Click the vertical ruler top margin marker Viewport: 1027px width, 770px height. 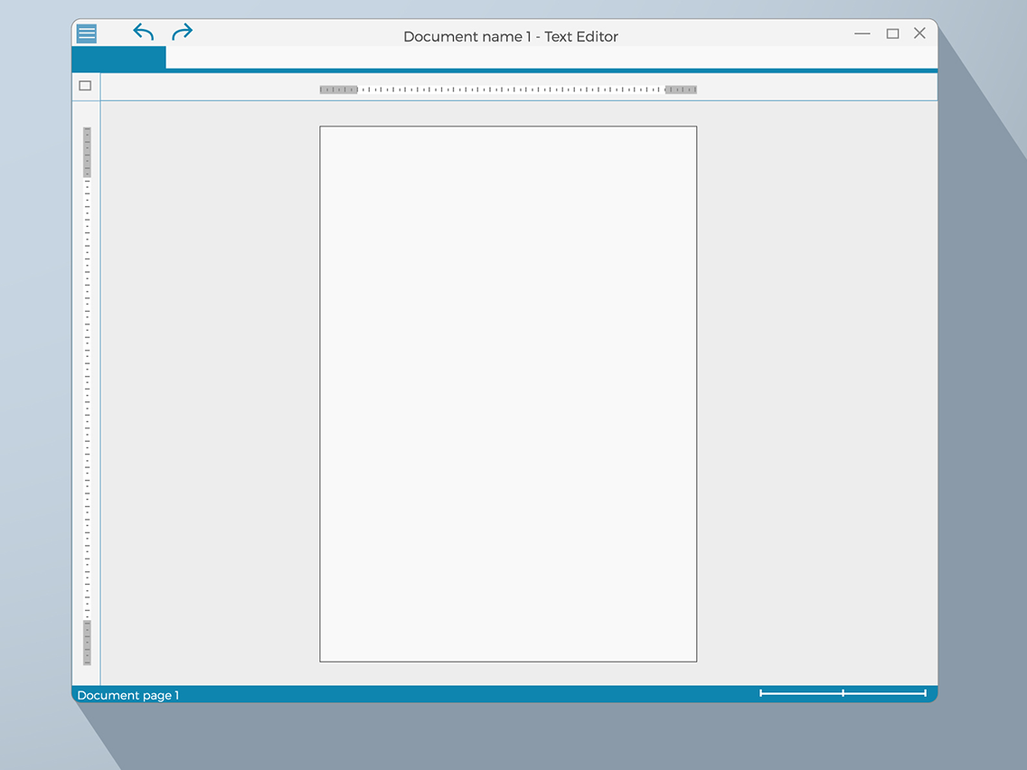(87, 152)
